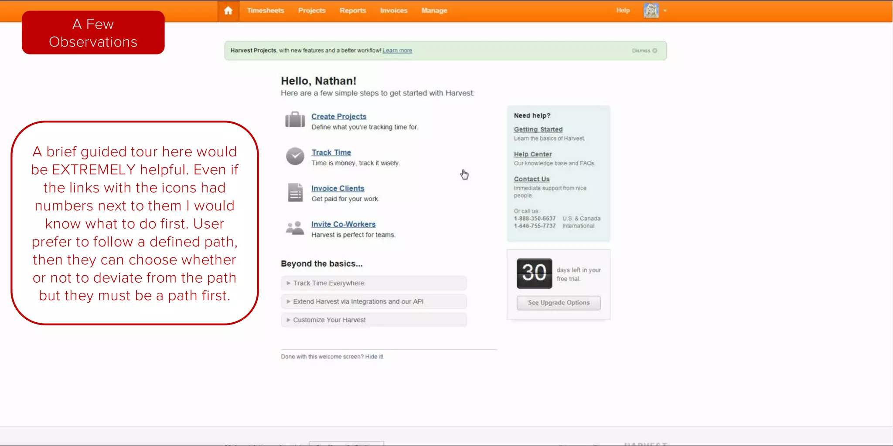
Task: Open the Create Projects link
Action: (x=339, y=116)
